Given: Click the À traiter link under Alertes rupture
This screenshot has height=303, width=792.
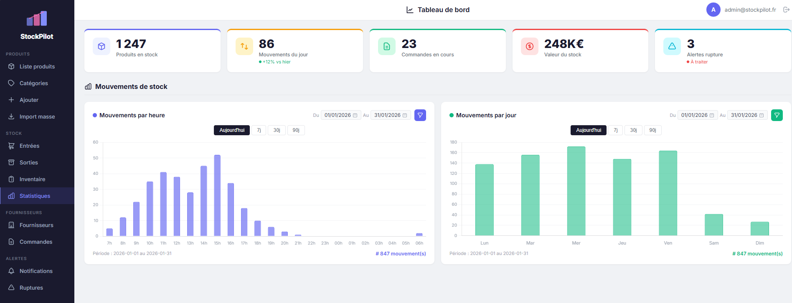Looking at the screenshot, I should (699, 62).
